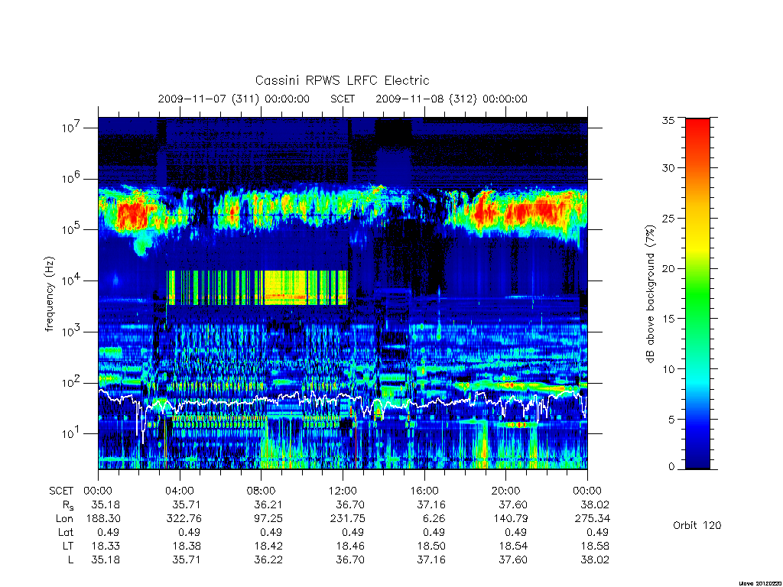The height and width of the screenshot is (587, 783).
Task: Click Lon value "322.76"
Action: pos(184,519)
